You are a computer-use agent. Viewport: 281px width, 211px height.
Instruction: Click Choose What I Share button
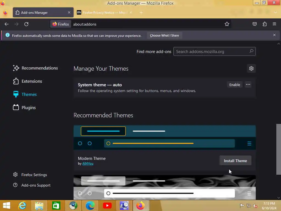[x=164, y=35]
